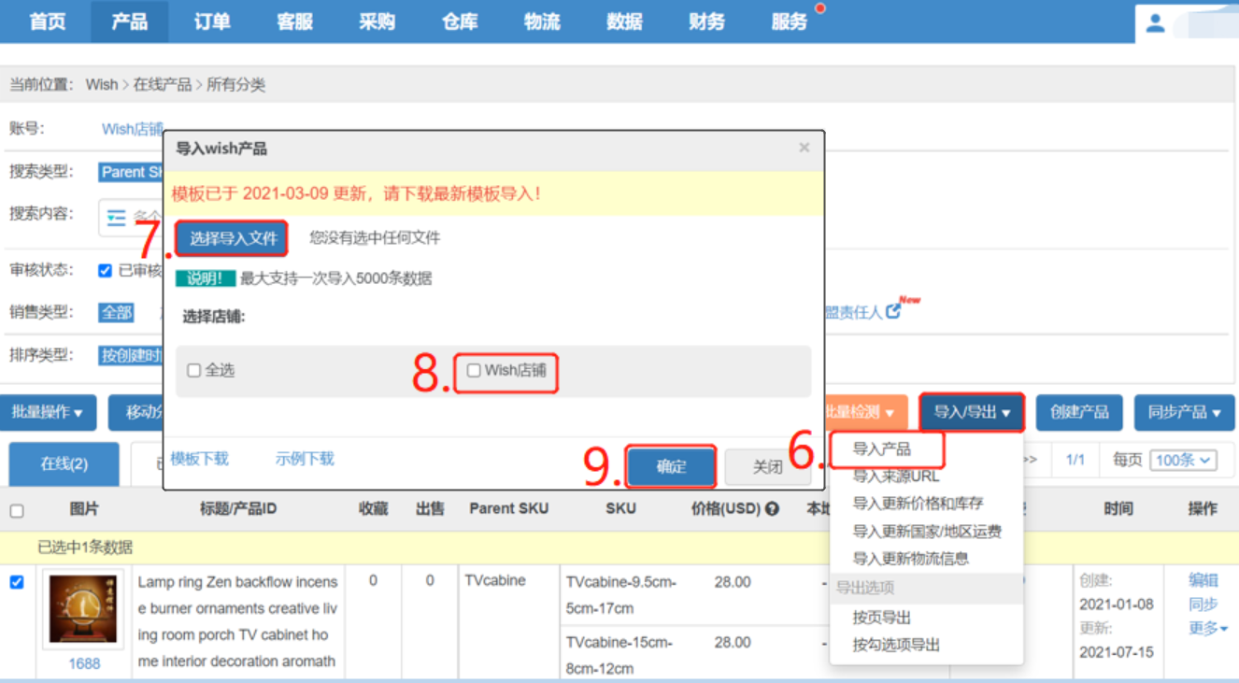Open the 同步产品 dropdown
1239x683 pixels.
point(1184,412)
